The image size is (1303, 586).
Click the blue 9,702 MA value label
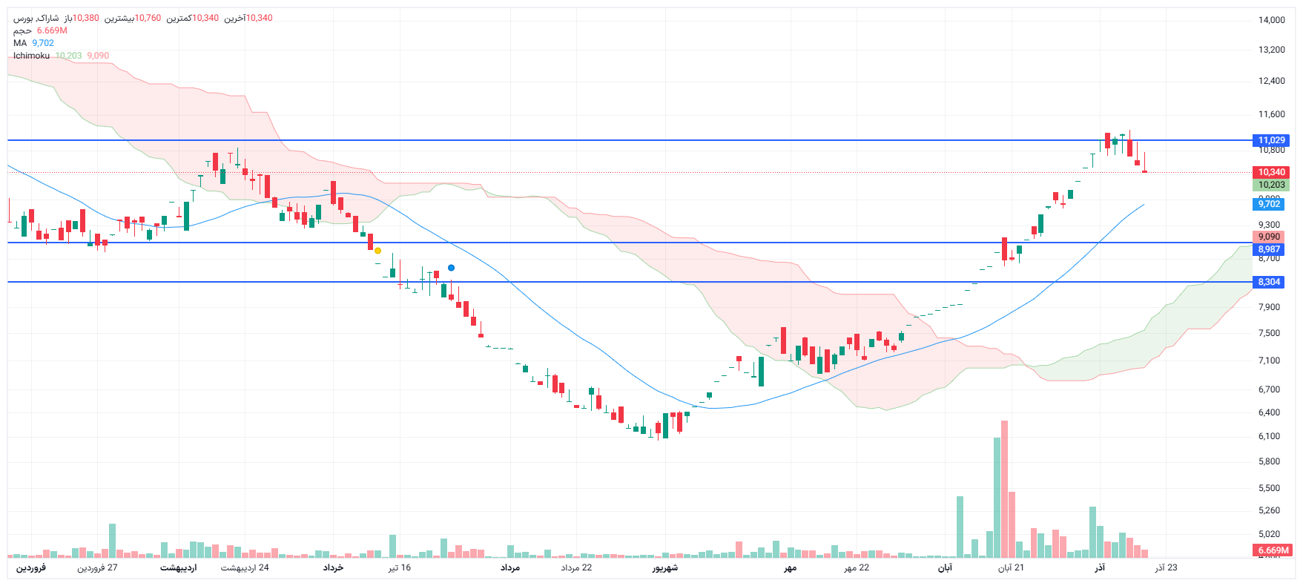[x=1269, y=204]
